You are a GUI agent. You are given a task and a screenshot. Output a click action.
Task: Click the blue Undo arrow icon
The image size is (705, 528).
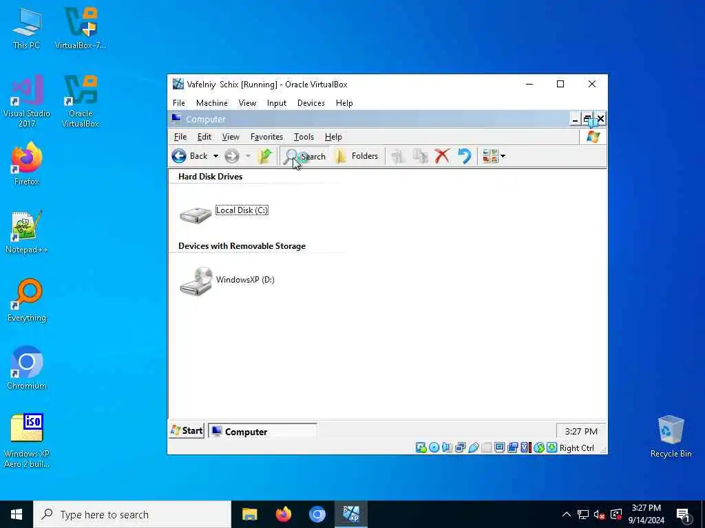(x=465, y=156)
